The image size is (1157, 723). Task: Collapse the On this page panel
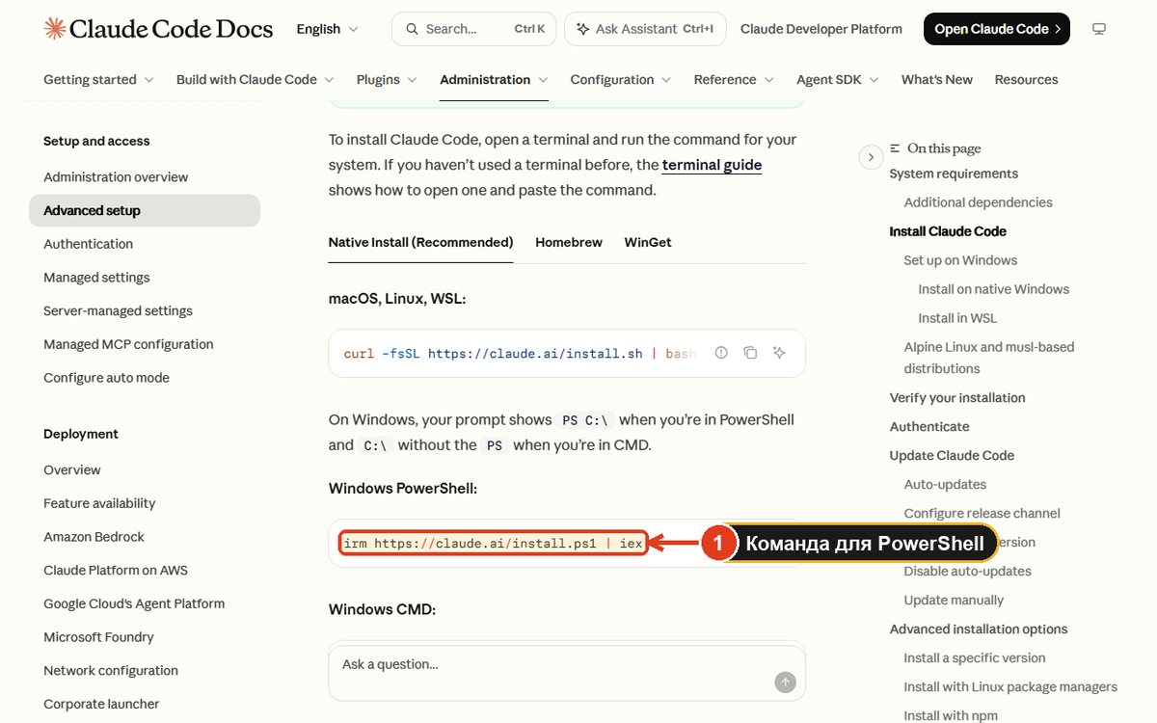click(x=871, y=157)
